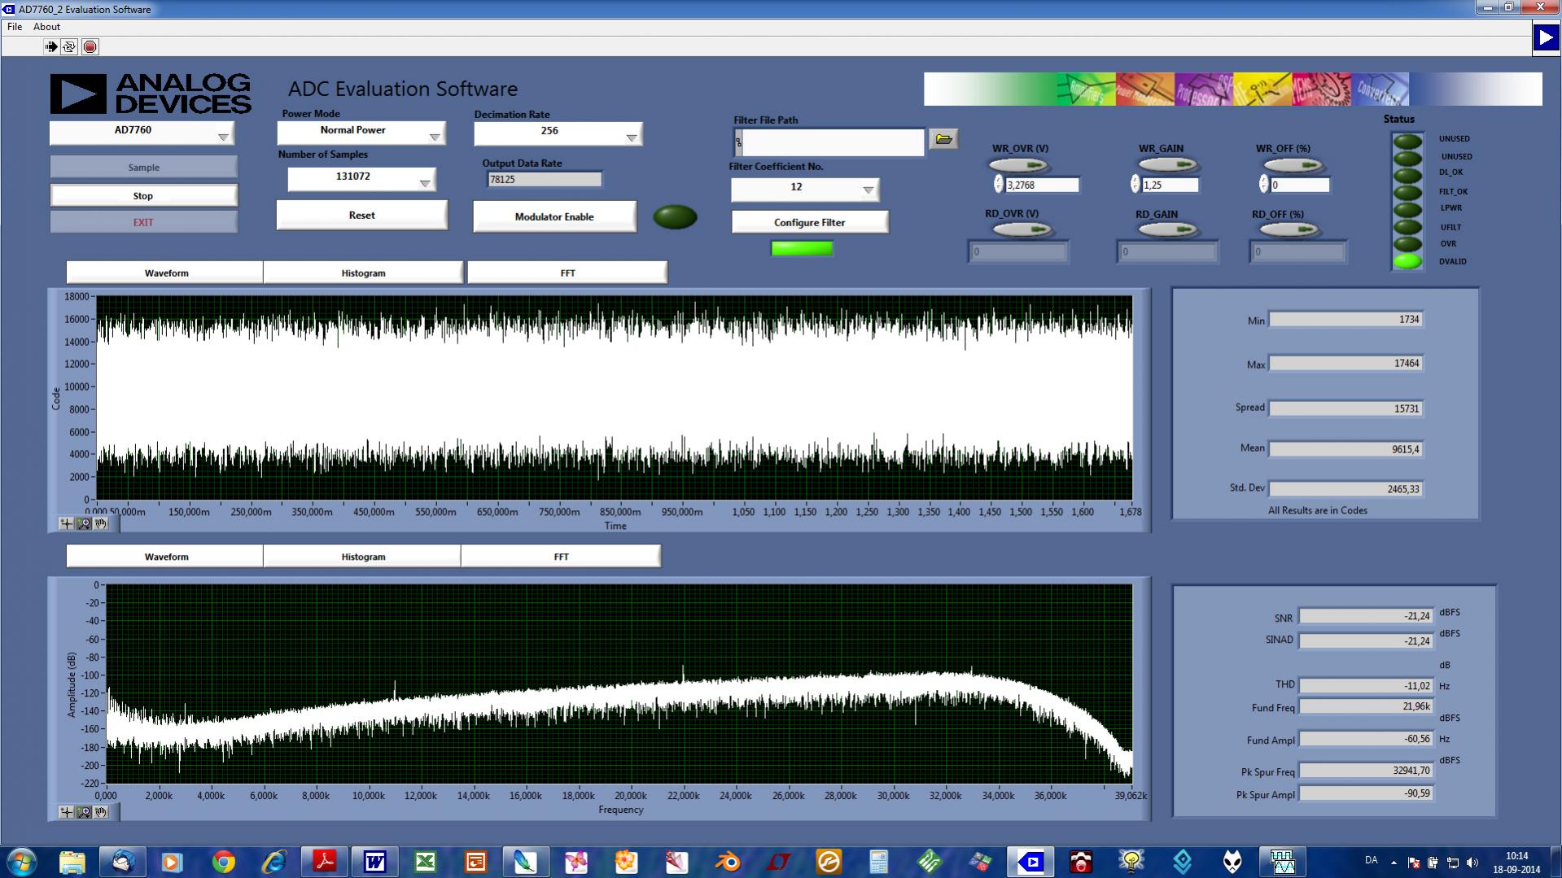The width and height of the screenshot is (1562, 878).
Task: Click the Output Data Rate field showing 78125
Action: 545,179
